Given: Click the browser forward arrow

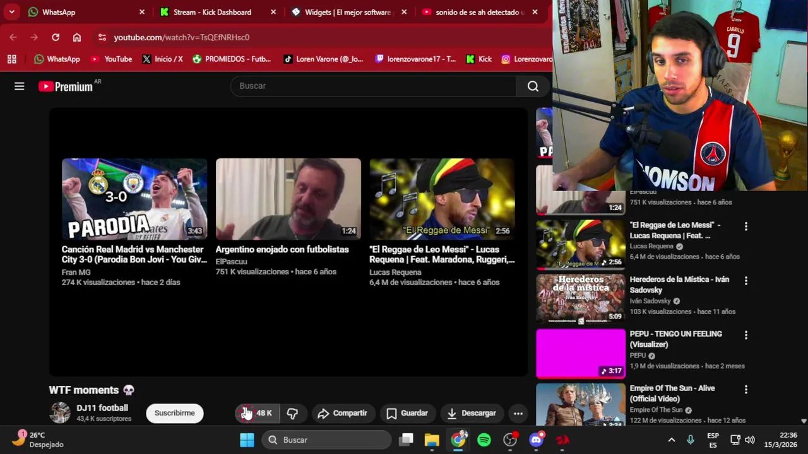Looking at the screenshot, I should tap(34, 37).
